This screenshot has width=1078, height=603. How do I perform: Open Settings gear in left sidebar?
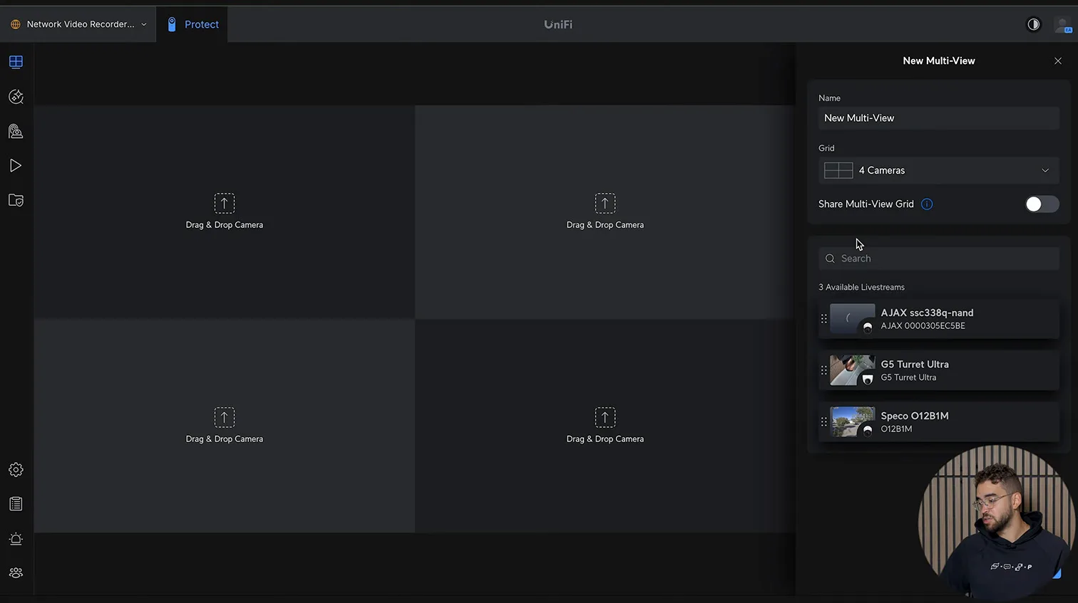(x=16, y=470)
